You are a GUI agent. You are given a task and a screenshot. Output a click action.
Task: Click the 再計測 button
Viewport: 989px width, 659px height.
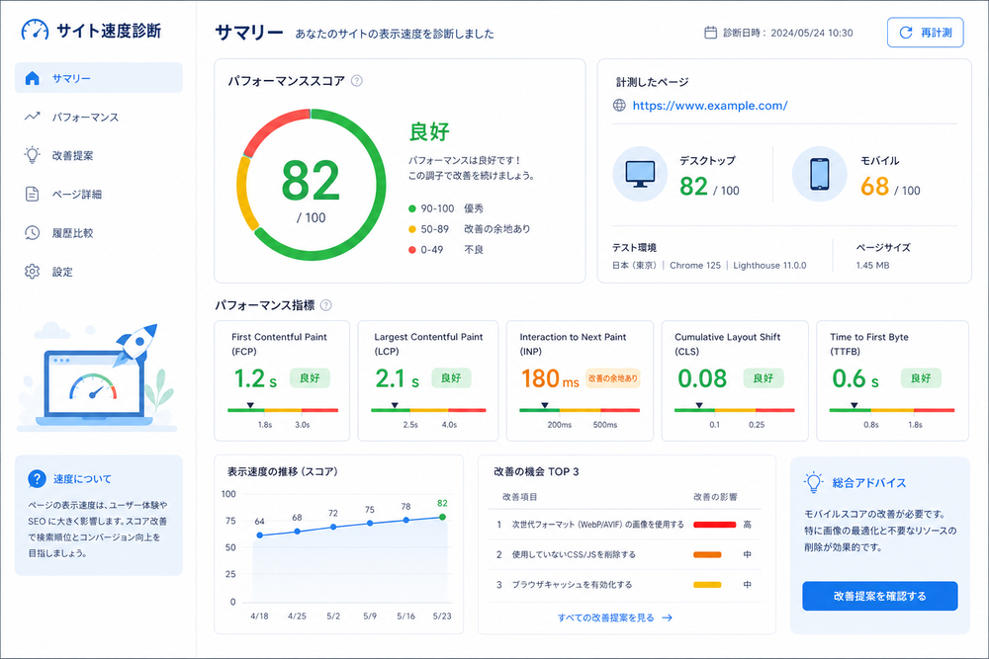[926, 33]
